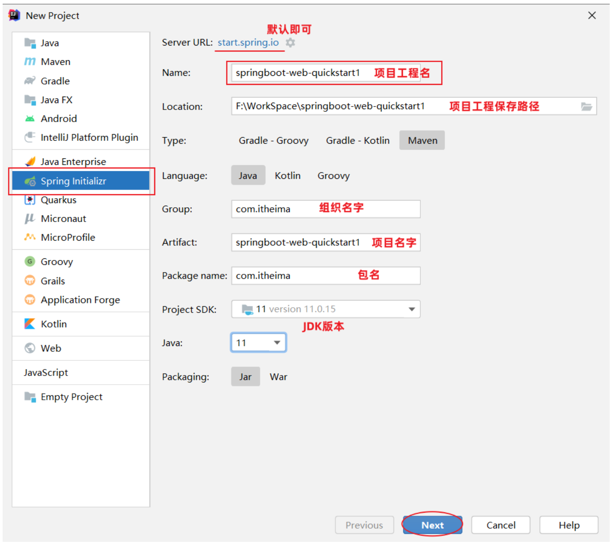
Task: Click the Application Forge icon
Action: [30, 300]
